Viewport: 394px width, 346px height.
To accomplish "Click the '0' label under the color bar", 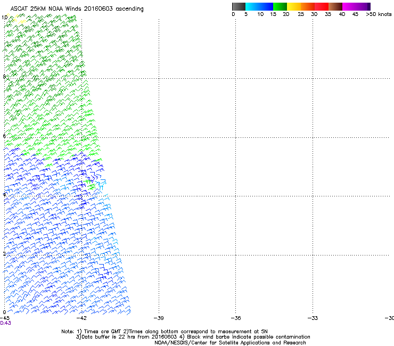I will click(233, 14).
